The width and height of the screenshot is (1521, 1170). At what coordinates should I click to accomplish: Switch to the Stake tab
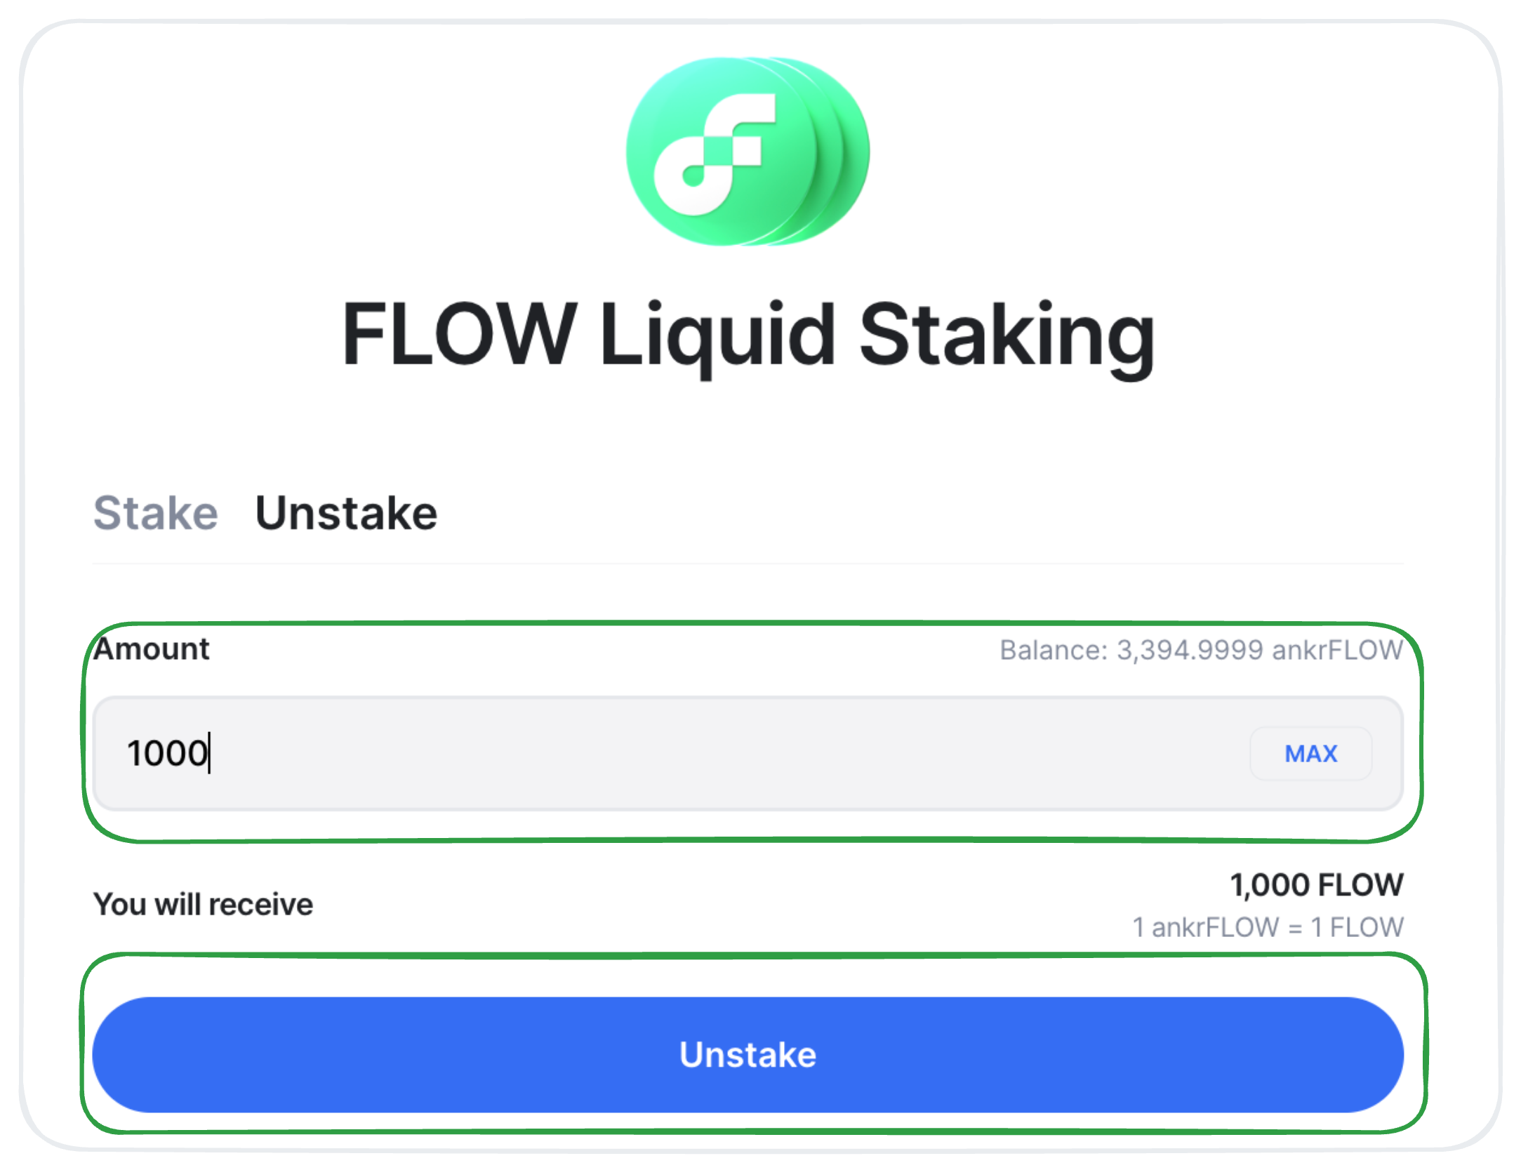[156, 513]
